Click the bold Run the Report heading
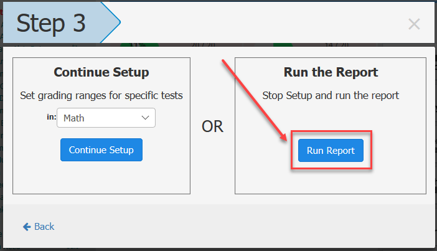Viewport: 437px width, 251px height. tap(331, 72)
